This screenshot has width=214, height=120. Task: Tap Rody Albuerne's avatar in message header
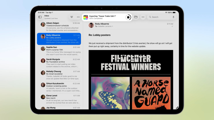pos(91,25)
